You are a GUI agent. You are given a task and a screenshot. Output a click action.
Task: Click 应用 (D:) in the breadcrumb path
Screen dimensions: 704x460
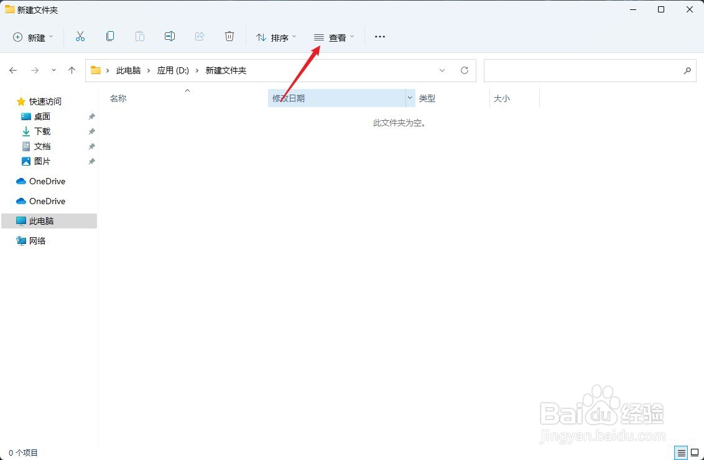pyautogui.click(x=173, y=70)
